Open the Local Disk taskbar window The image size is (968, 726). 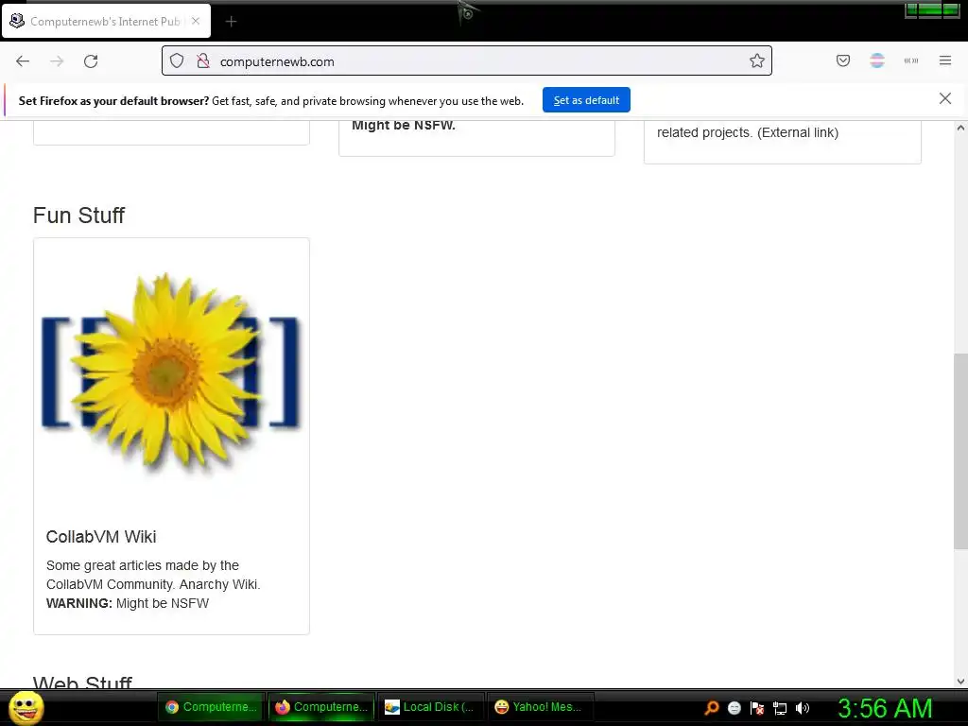[430, 707]
